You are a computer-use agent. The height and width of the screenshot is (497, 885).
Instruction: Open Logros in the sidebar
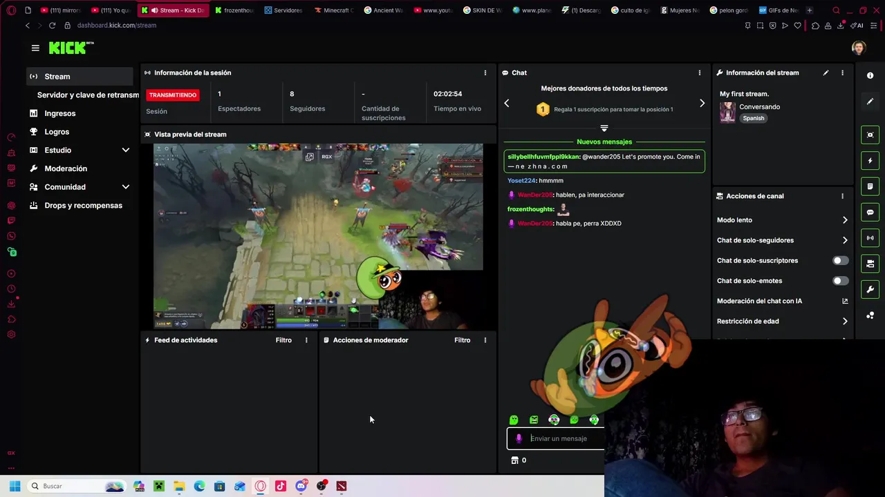click(57, 132)
